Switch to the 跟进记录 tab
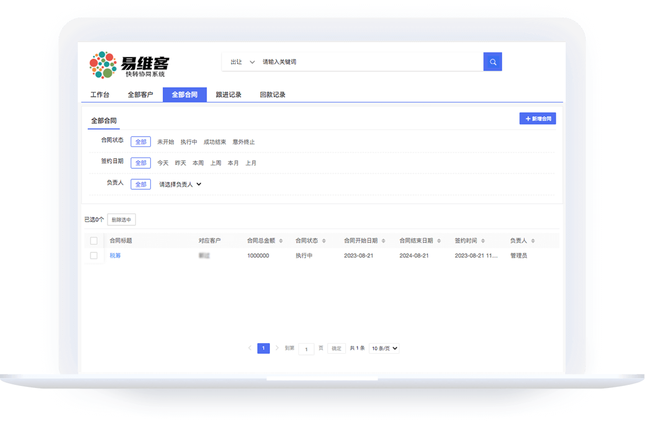The height and width of the screenshot is (422, 645). pyautogui.click(x=228, y=95)
